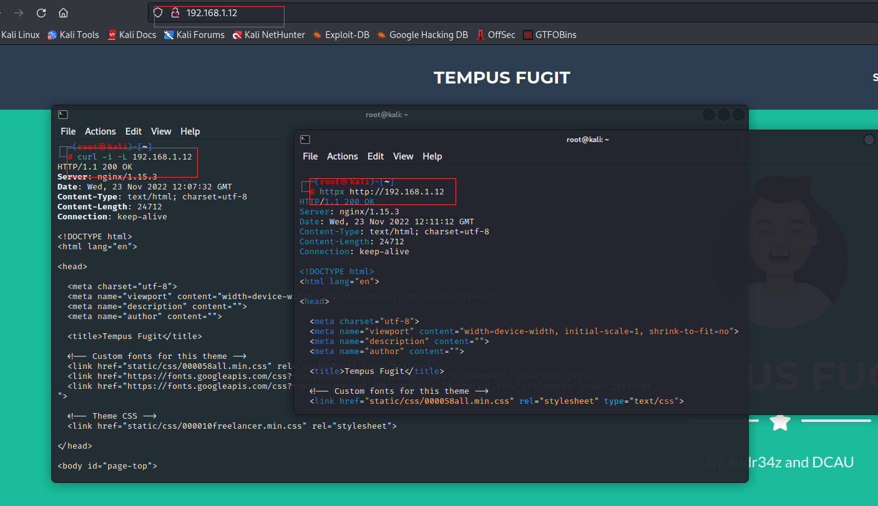This screenshot has width=878, height=506.
Task: Click the Exploit-DB bookmark favicon
Action: coord(318,35)
